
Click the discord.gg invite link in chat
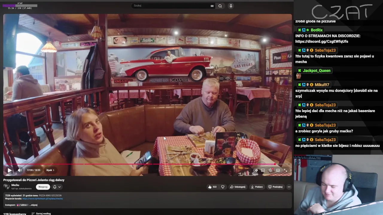click(322, 42)
